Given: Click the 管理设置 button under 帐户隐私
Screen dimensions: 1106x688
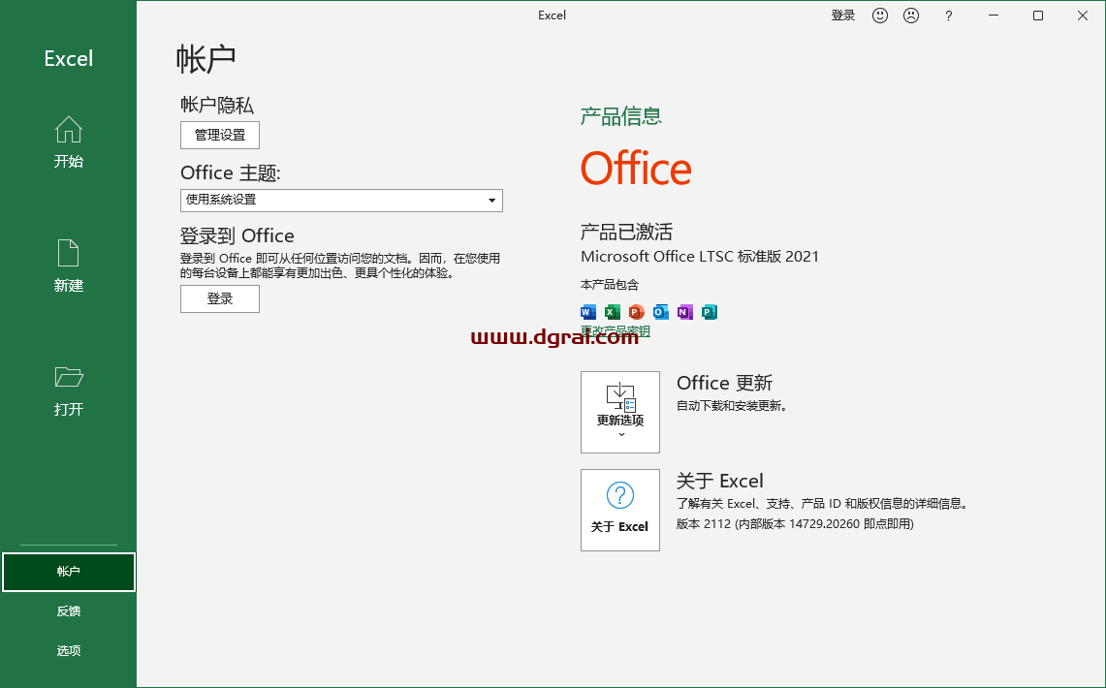Looking at the screenshot, I should click(219, 135).
